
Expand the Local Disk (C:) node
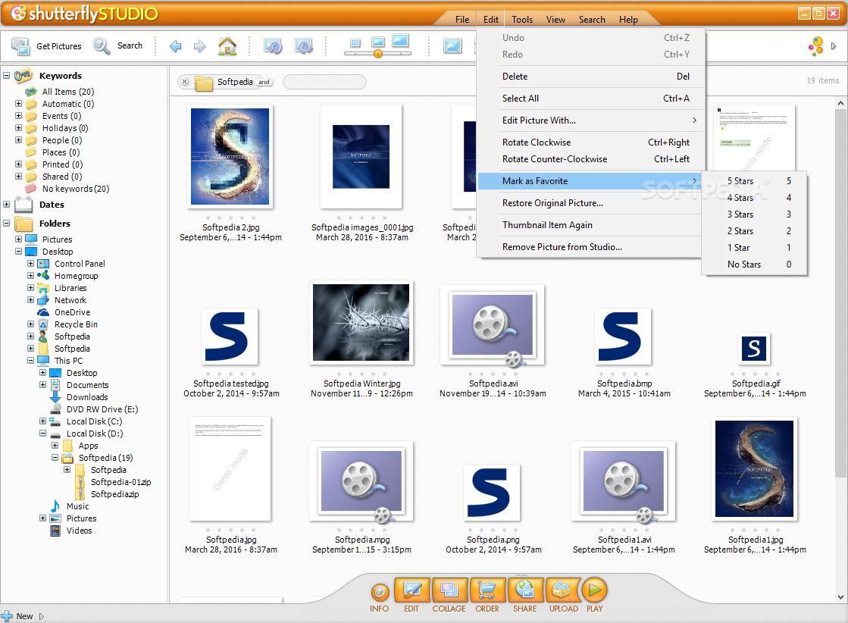42,421
